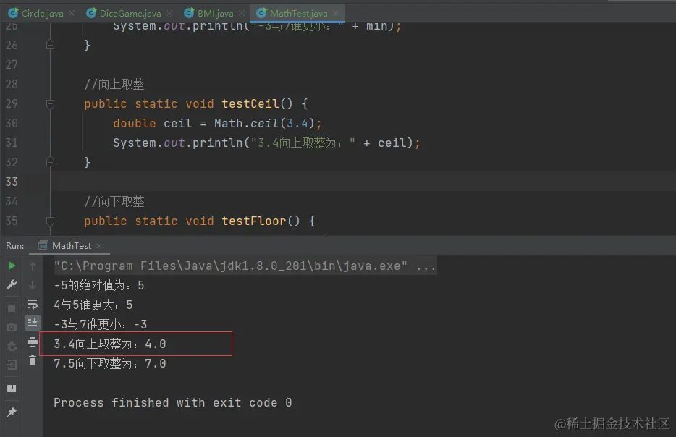The image size is (676, 437).
Task: Toggle the Soft-Wrap console icon
Action: [33, 305]
